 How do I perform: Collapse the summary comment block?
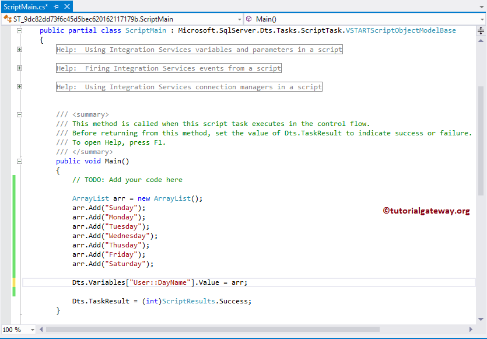(19, 114)
